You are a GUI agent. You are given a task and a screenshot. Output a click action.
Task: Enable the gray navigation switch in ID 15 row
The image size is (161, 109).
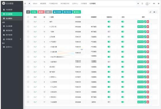(109, 32)
